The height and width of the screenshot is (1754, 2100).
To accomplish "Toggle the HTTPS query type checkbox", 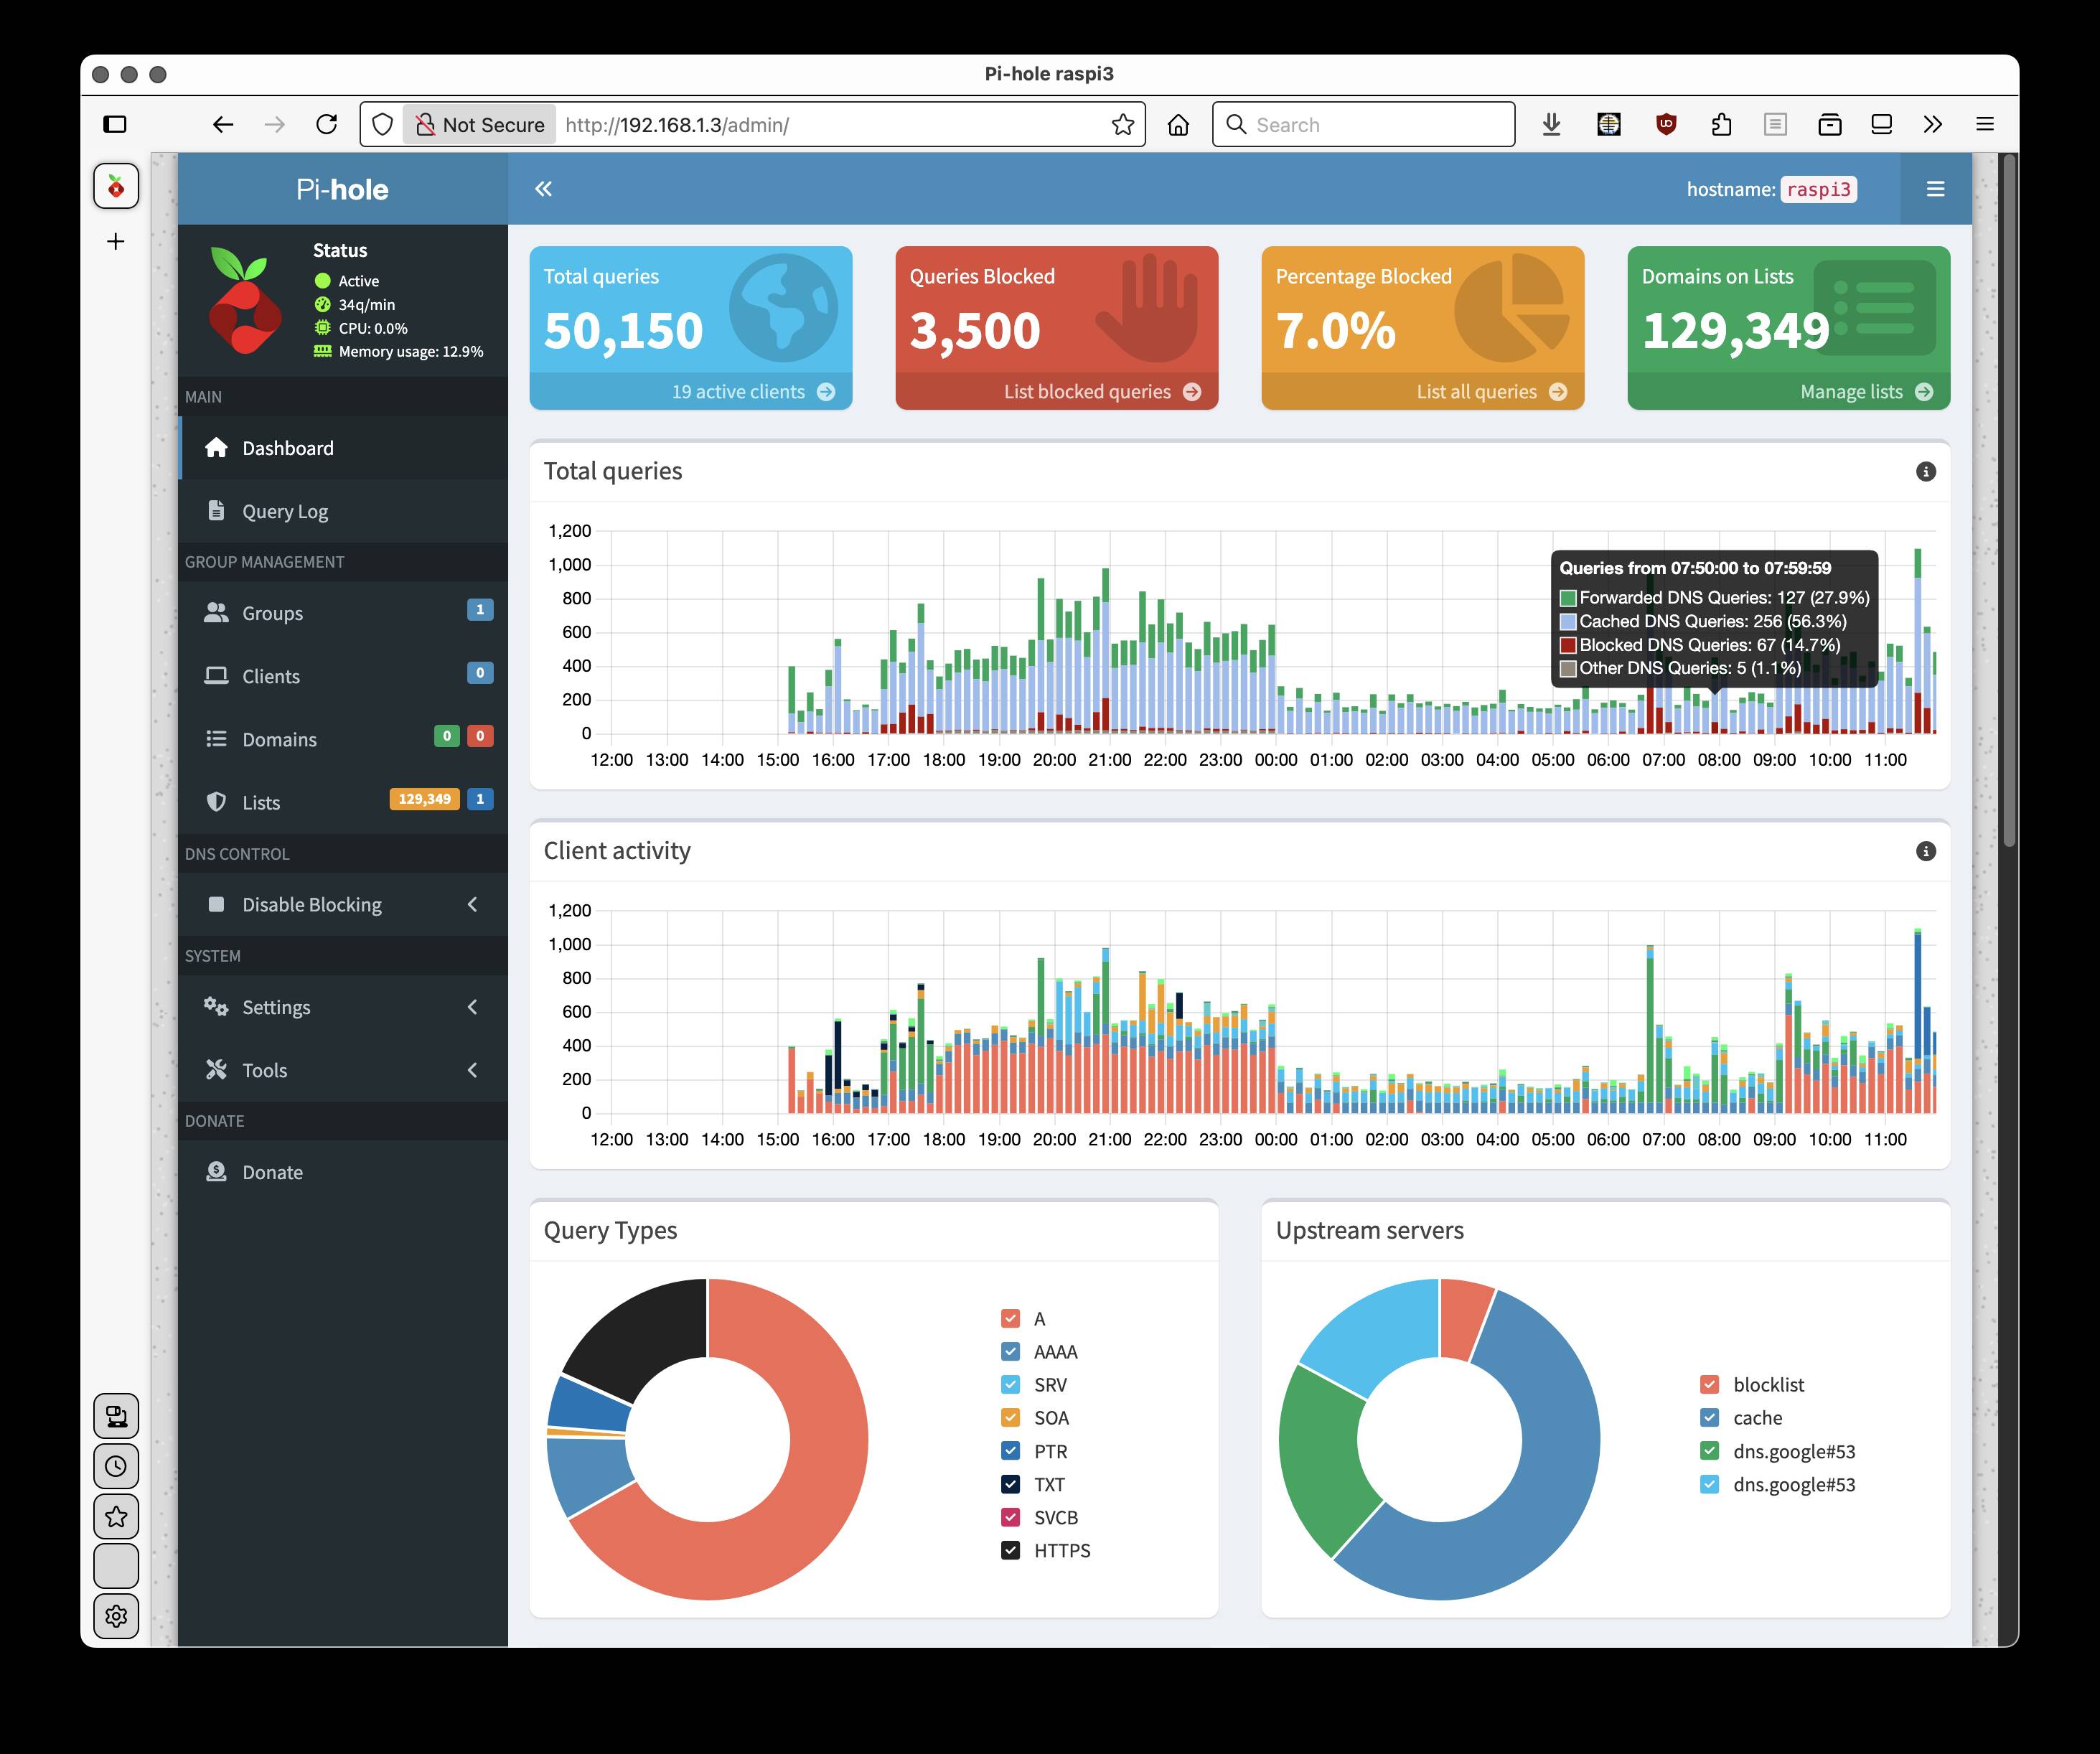I will 1010,1551.
